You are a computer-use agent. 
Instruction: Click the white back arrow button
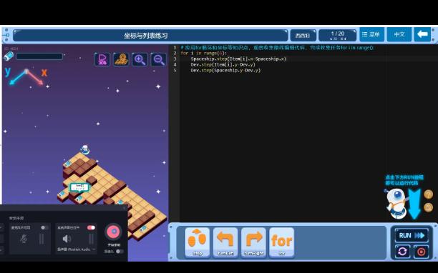coord(422,34)
